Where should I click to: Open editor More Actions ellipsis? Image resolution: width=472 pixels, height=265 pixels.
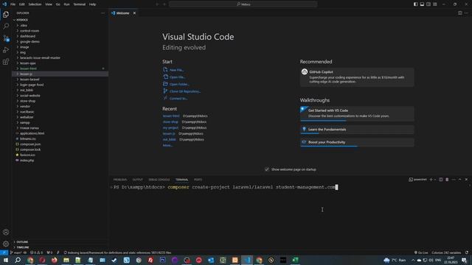pos(466,13)
